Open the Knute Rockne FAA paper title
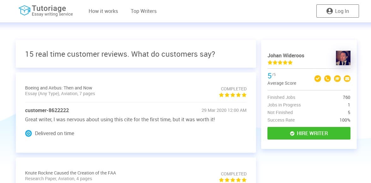 70,173
